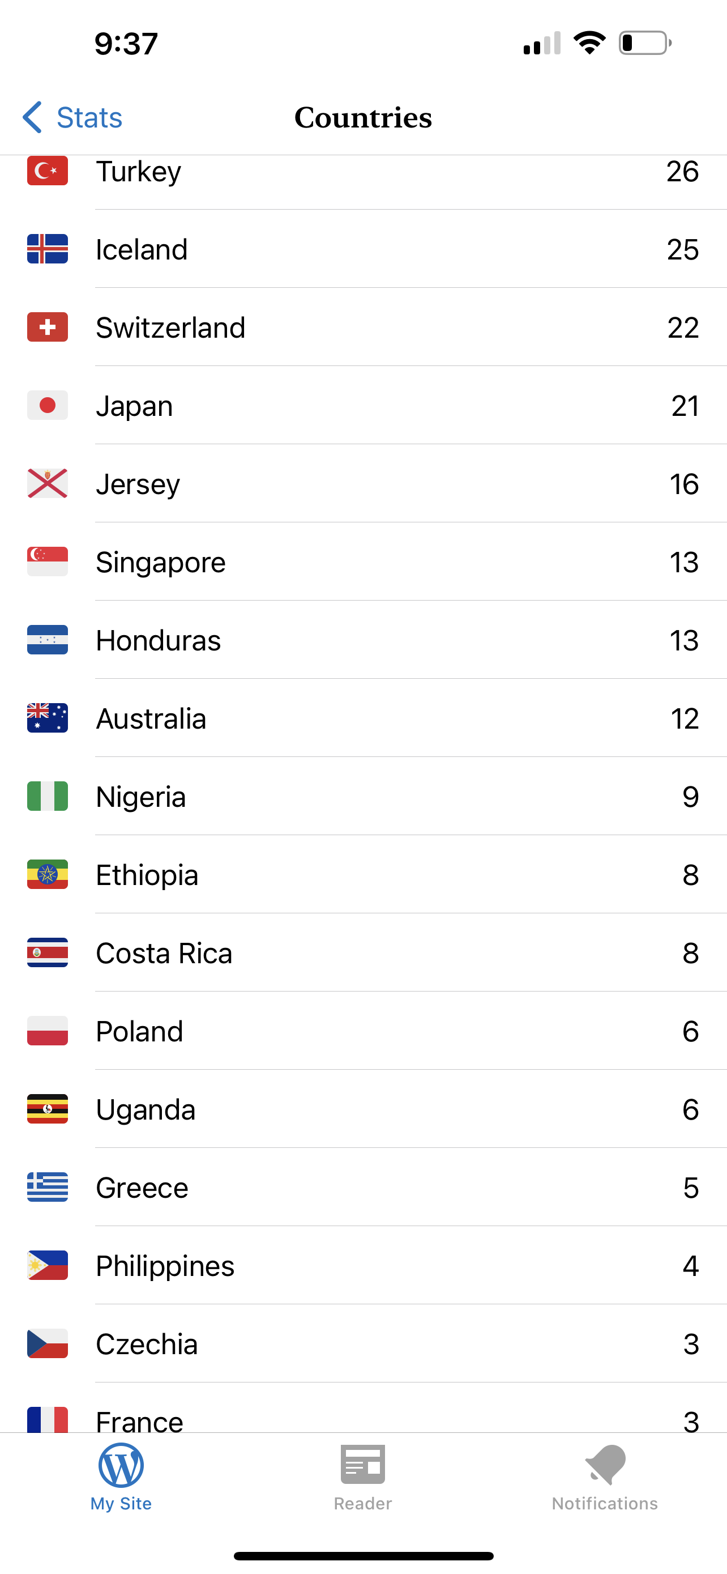Open the My Site tab

pyautogui.click(x=121, y=1476)
